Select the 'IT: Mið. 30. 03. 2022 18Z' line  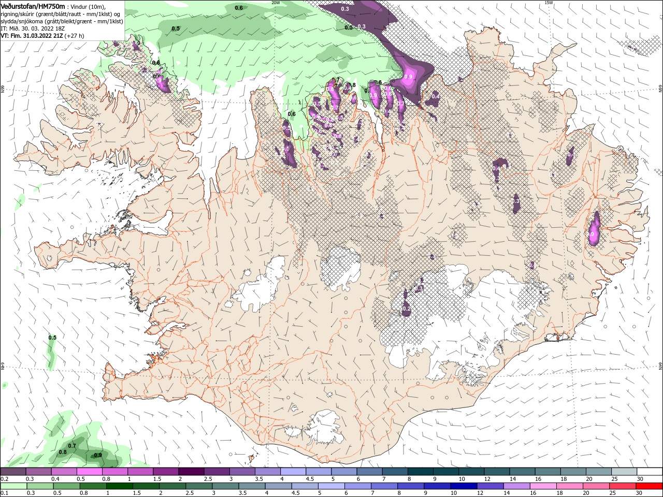[34, 28]
